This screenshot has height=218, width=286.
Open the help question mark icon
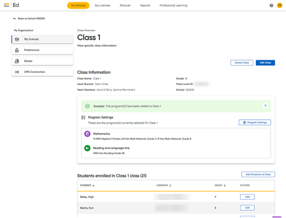click(x=271, y=5)
